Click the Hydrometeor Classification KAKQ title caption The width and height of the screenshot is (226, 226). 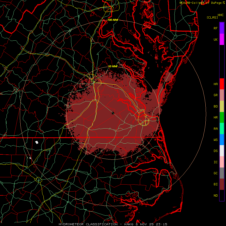tap(113, 224)
